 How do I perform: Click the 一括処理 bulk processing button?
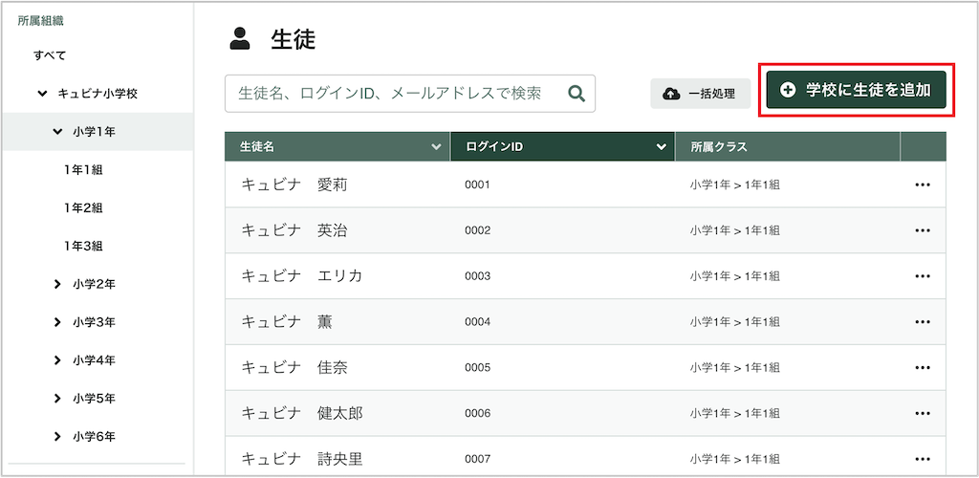point(700,94)
